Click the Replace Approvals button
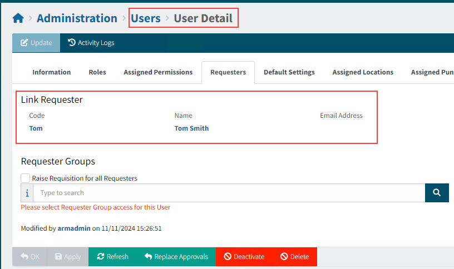Viewport: 454px width, 269px height. [x=176, y=257]
